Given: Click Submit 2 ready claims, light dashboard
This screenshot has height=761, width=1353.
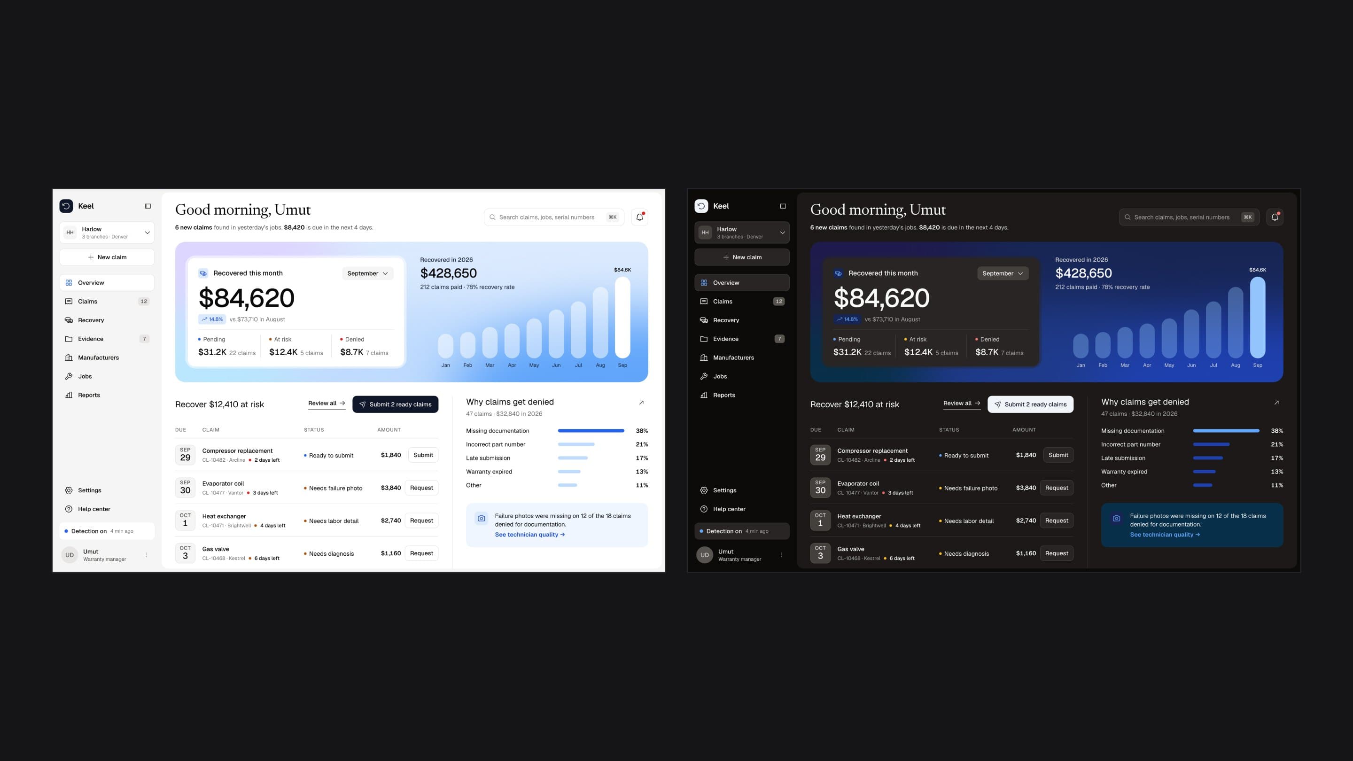Looking at the screenshot, I should click(396, 404).
